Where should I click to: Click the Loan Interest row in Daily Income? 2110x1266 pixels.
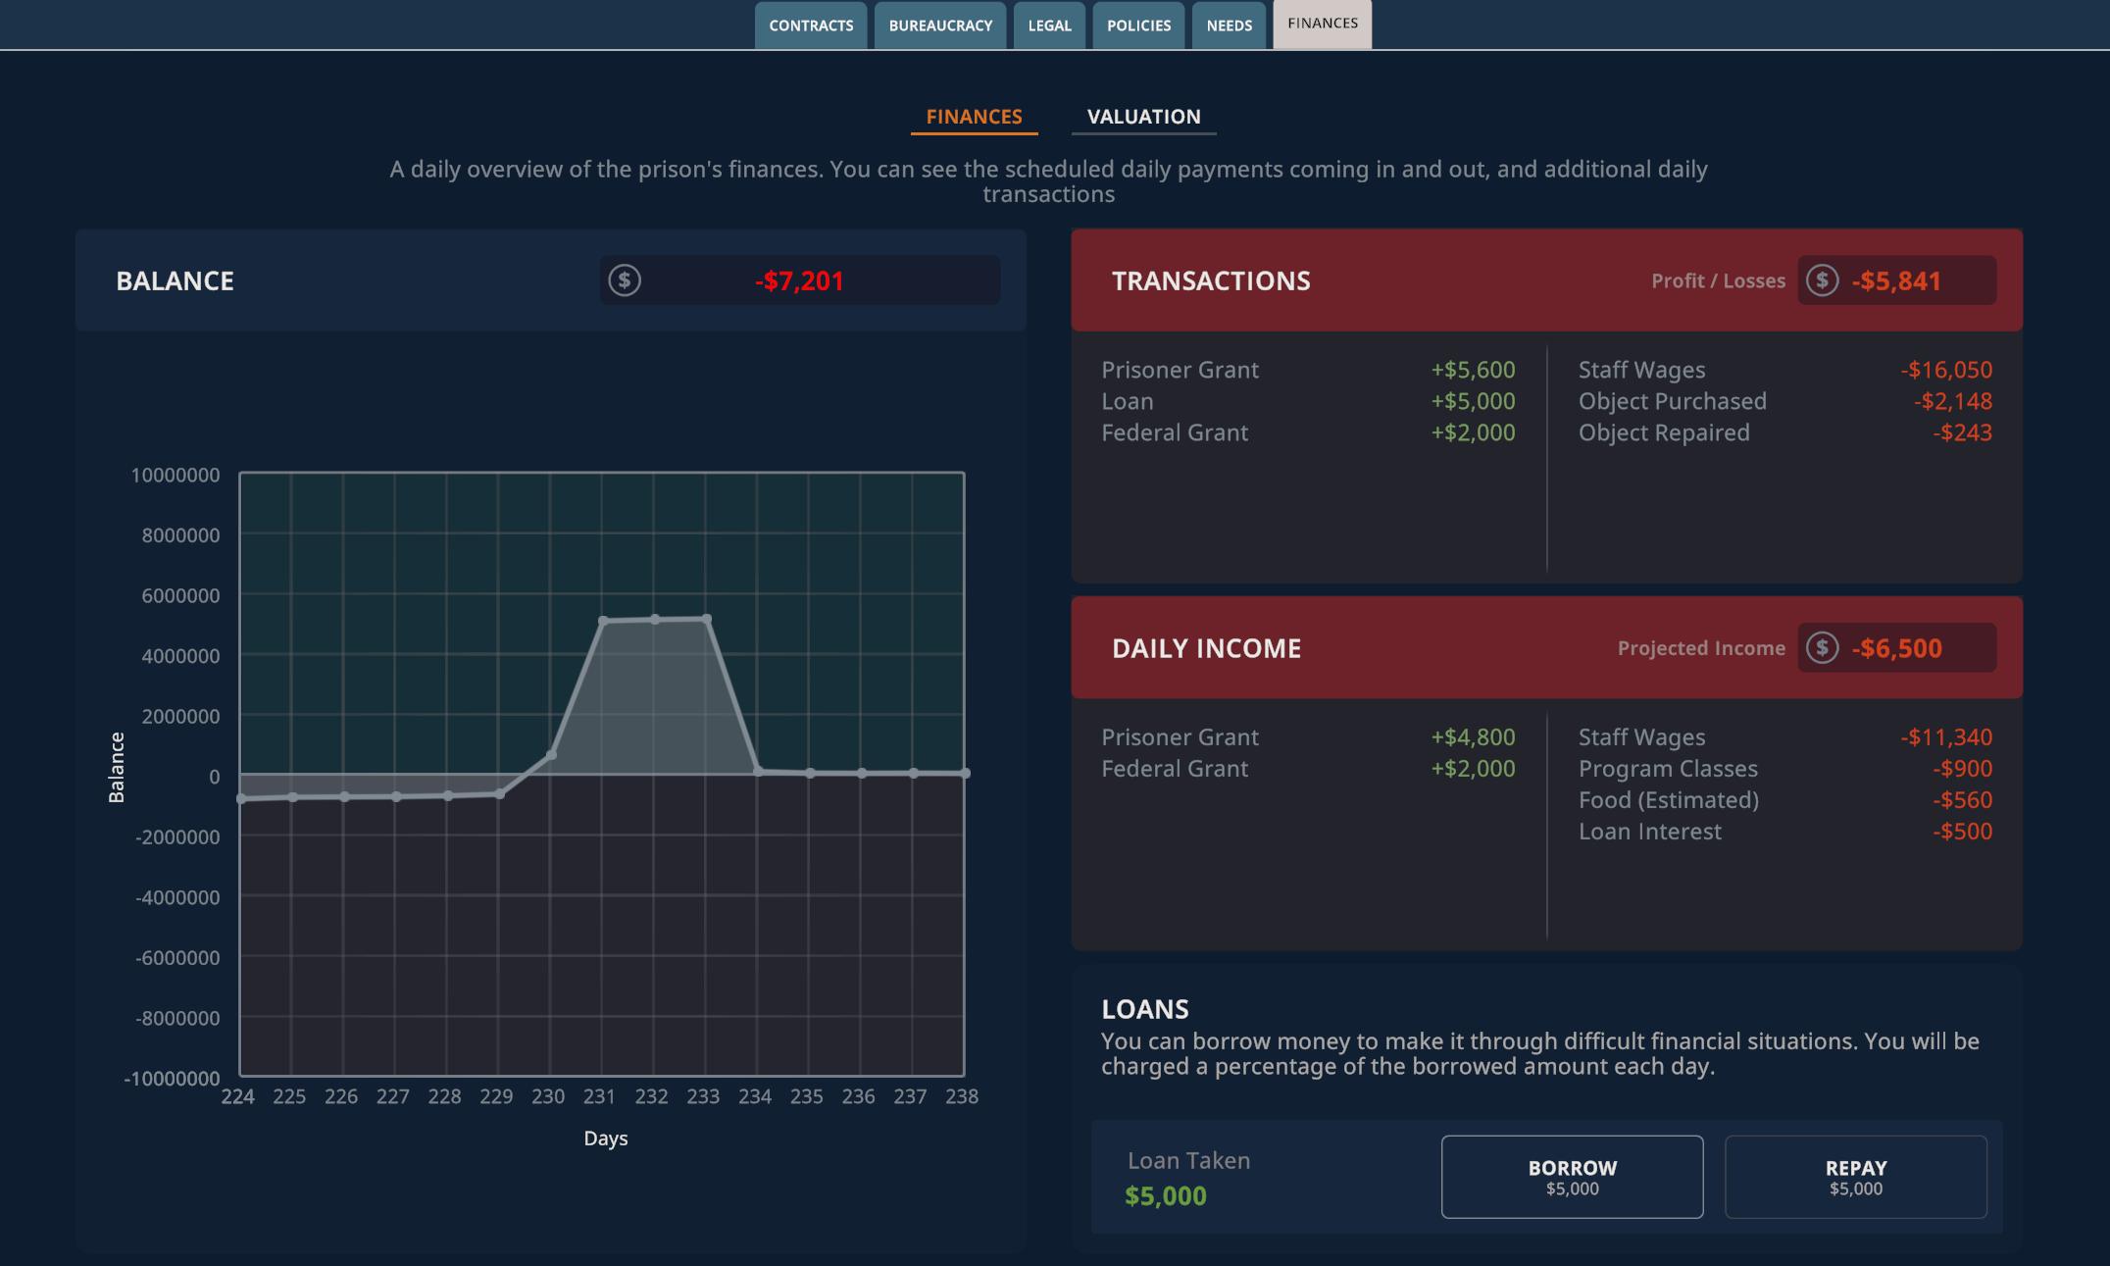coord(1784,832)
